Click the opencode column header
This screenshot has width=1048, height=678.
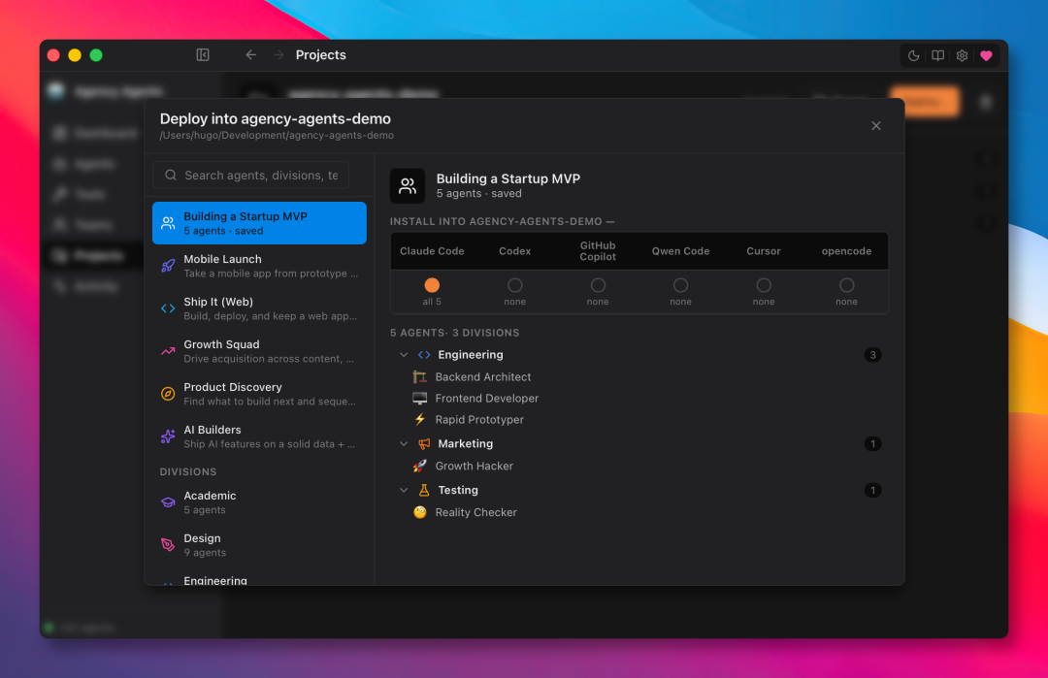846,251
